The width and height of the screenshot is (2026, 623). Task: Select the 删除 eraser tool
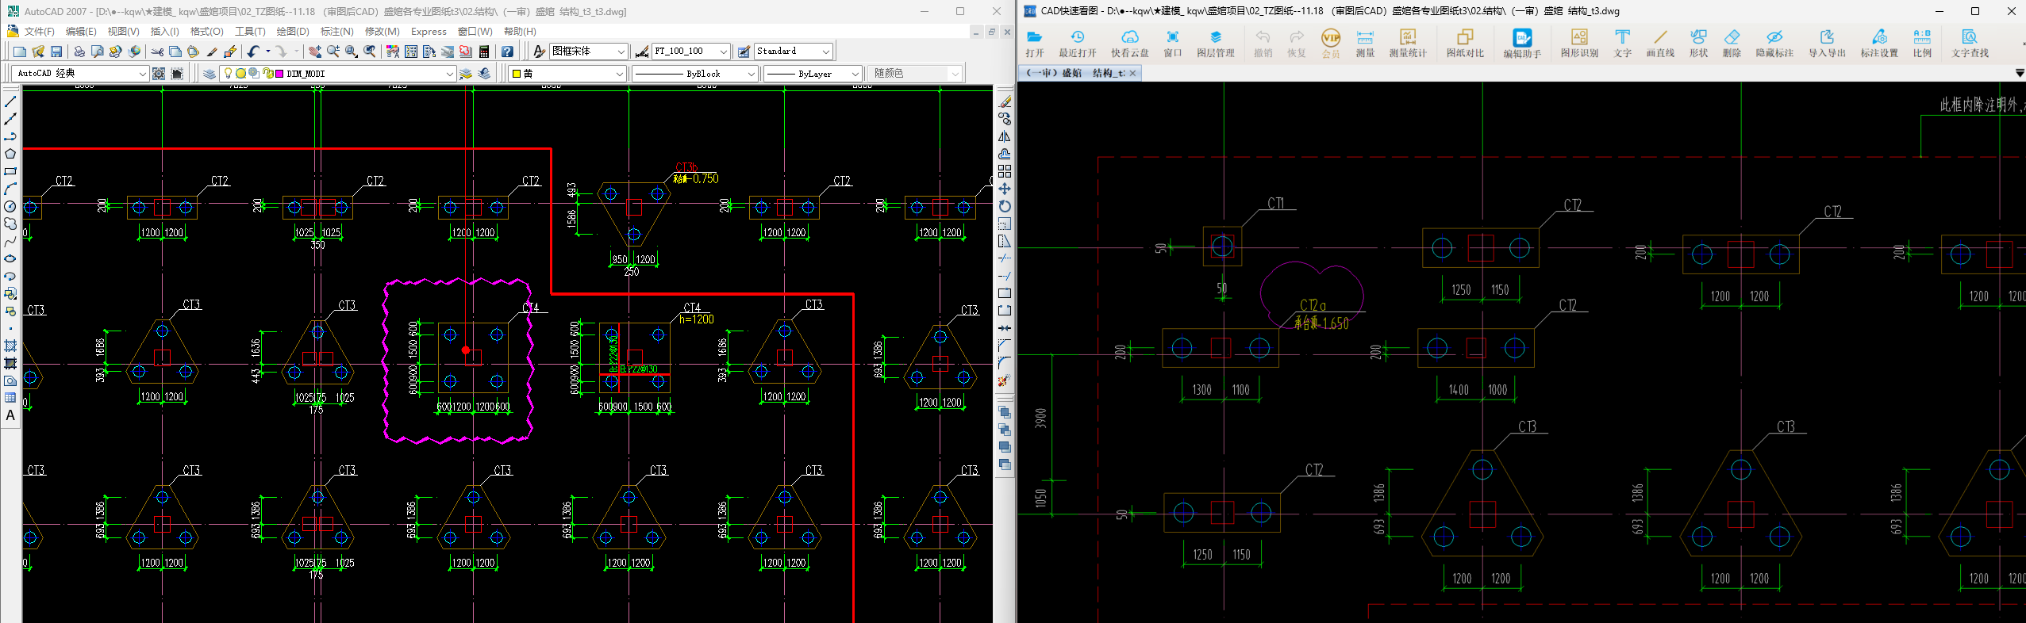1732,44
